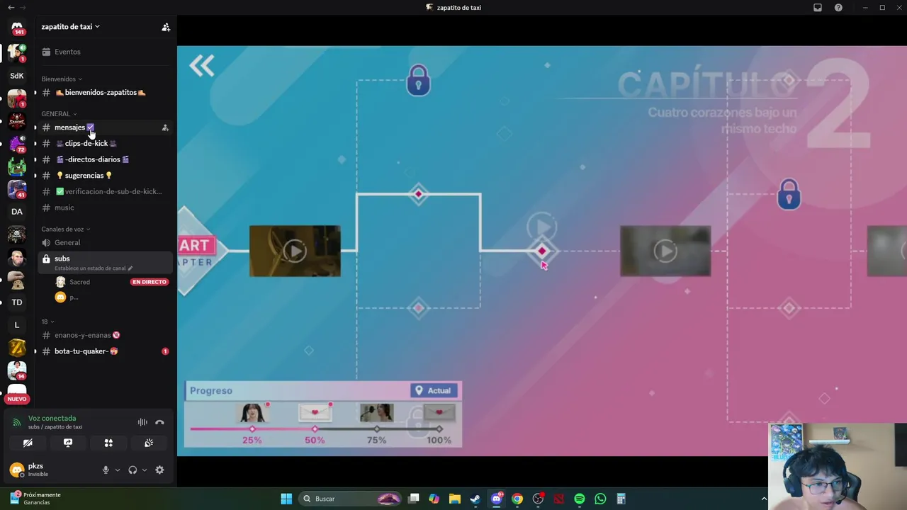This screenshot has width=907, height=510.
Task: Open the directos-diarios channel
Action: click(x=92, y=159)
